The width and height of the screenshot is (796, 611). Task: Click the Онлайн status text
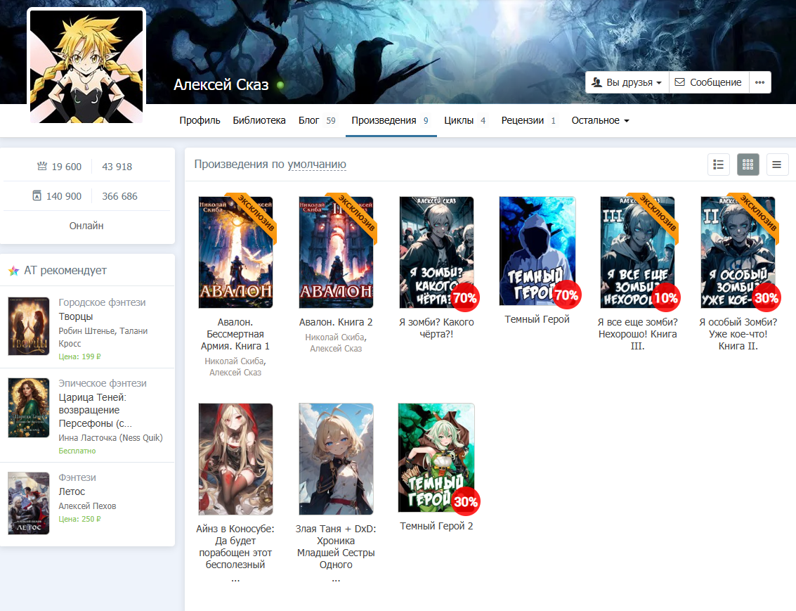click(x=86, y=226)
